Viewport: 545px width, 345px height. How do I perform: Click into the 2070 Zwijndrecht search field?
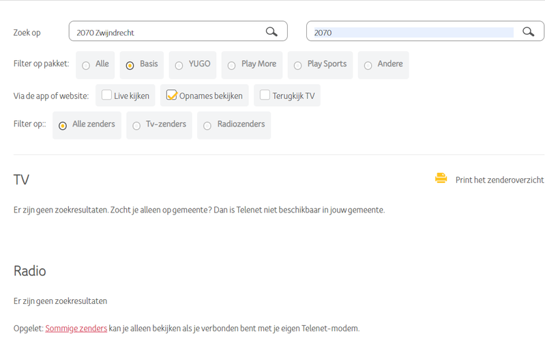[164, 32]
